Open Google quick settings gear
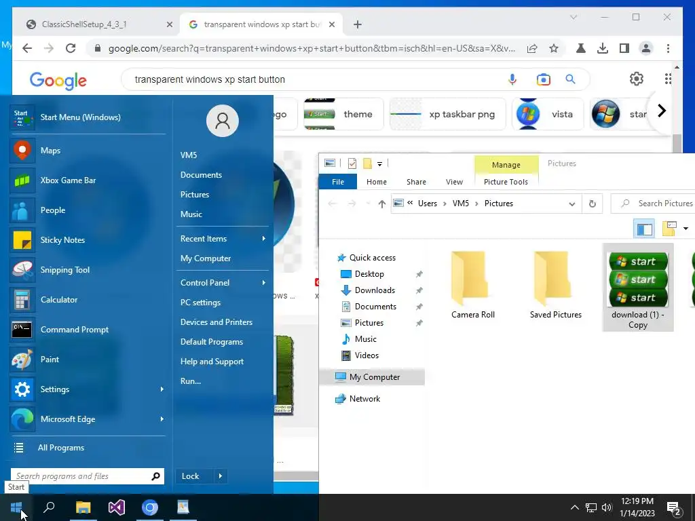 pos(637,79)
